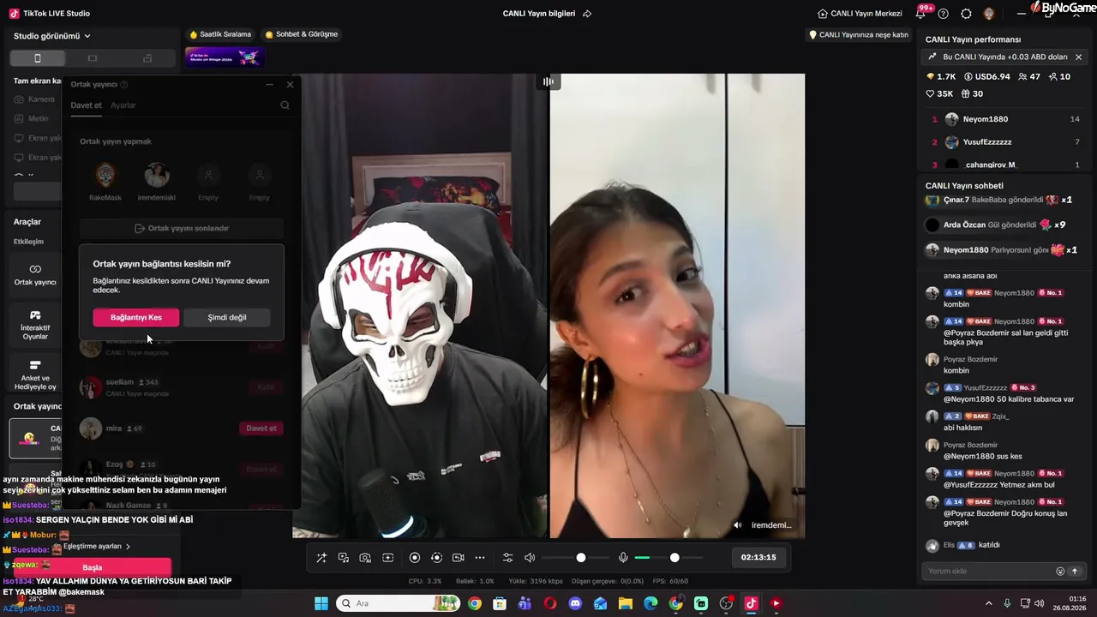The width and height of the screenshot is (1097, 617).
Task: Click the help question mark icon in top bar
Action: pyautogui.click(x=944, y=14)
